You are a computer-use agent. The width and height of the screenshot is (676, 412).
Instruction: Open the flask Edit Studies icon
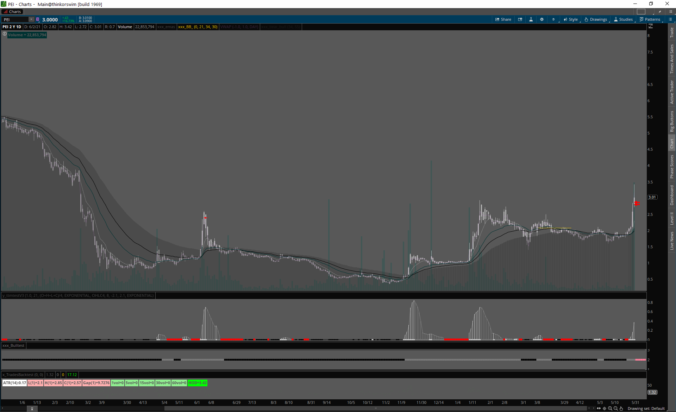click(x=531, y=19)
